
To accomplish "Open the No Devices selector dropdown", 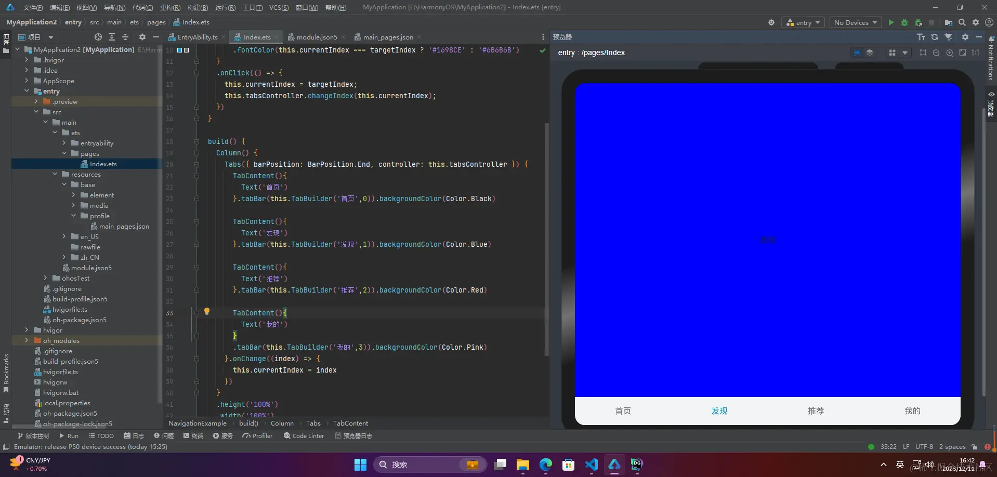I will coord(855,22).
